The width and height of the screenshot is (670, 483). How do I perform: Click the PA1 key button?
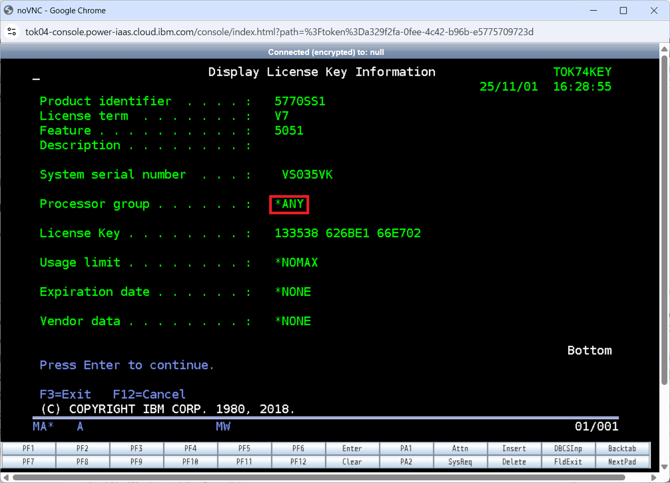tap(406, 448)
